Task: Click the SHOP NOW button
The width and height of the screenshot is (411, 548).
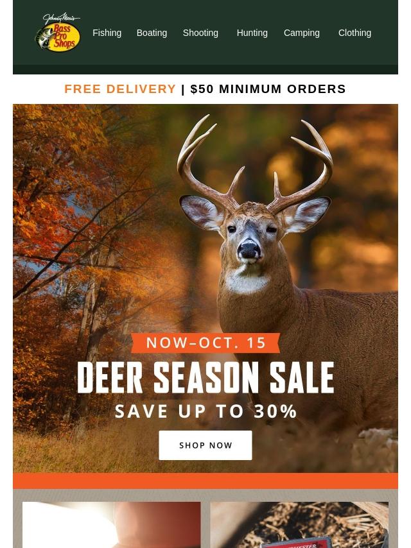Action: click(x=205, y=445)
